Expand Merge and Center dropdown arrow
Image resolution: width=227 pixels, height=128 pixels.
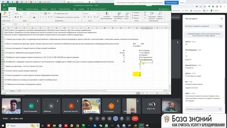pos(81,17)
